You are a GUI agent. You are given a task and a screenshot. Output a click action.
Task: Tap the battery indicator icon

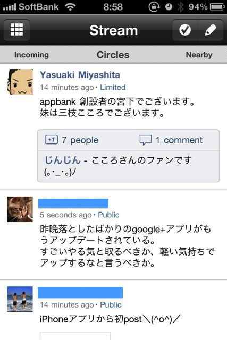217,7
